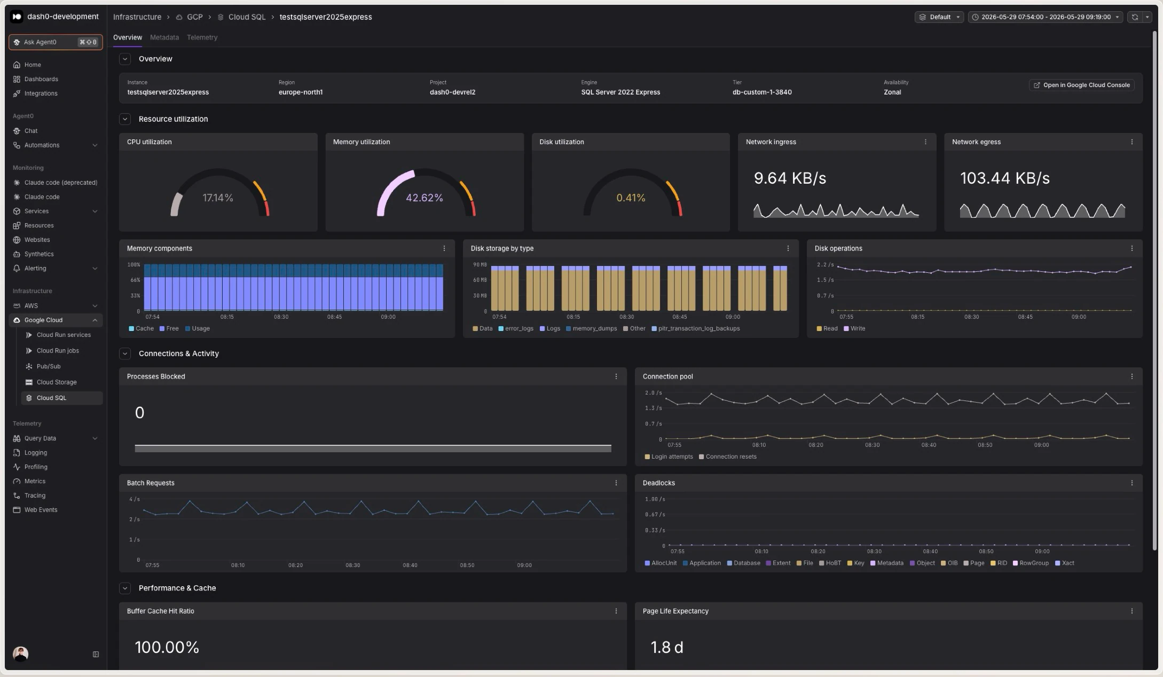1163x677 pixels.
Task: Open the dash0-development organization switcher
Action: (54, 17)
